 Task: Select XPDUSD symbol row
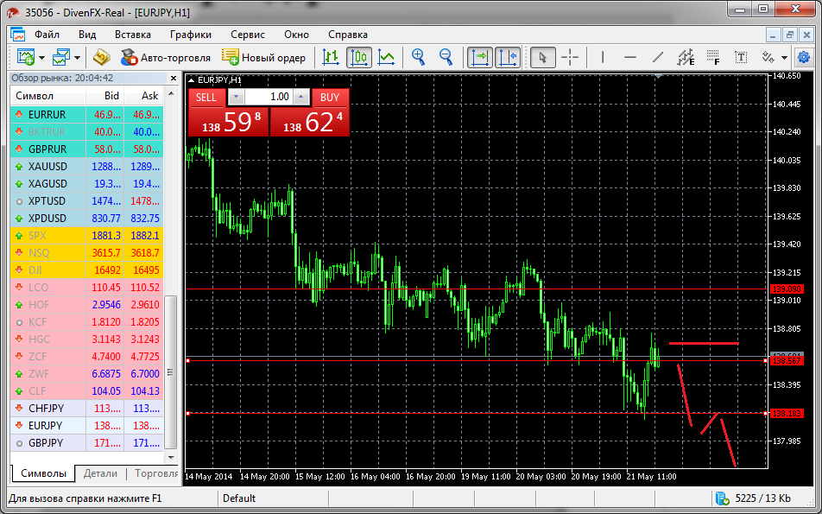(87, 219)
